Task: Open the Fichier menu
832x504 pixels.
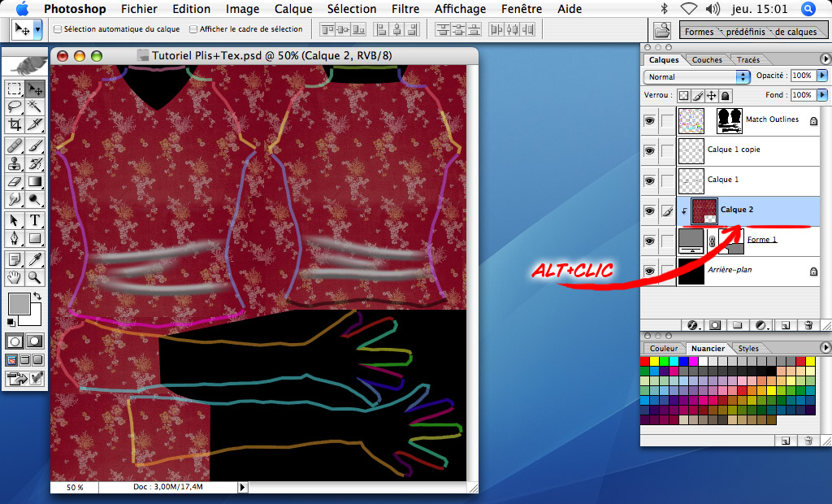Action: (x=139, y=9)
